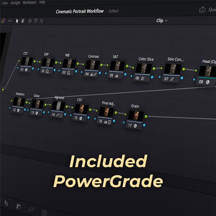The width and height of the screenshot is (216, 216).
Task: Click the window circle icon on node 14
Action: point(61,115)
